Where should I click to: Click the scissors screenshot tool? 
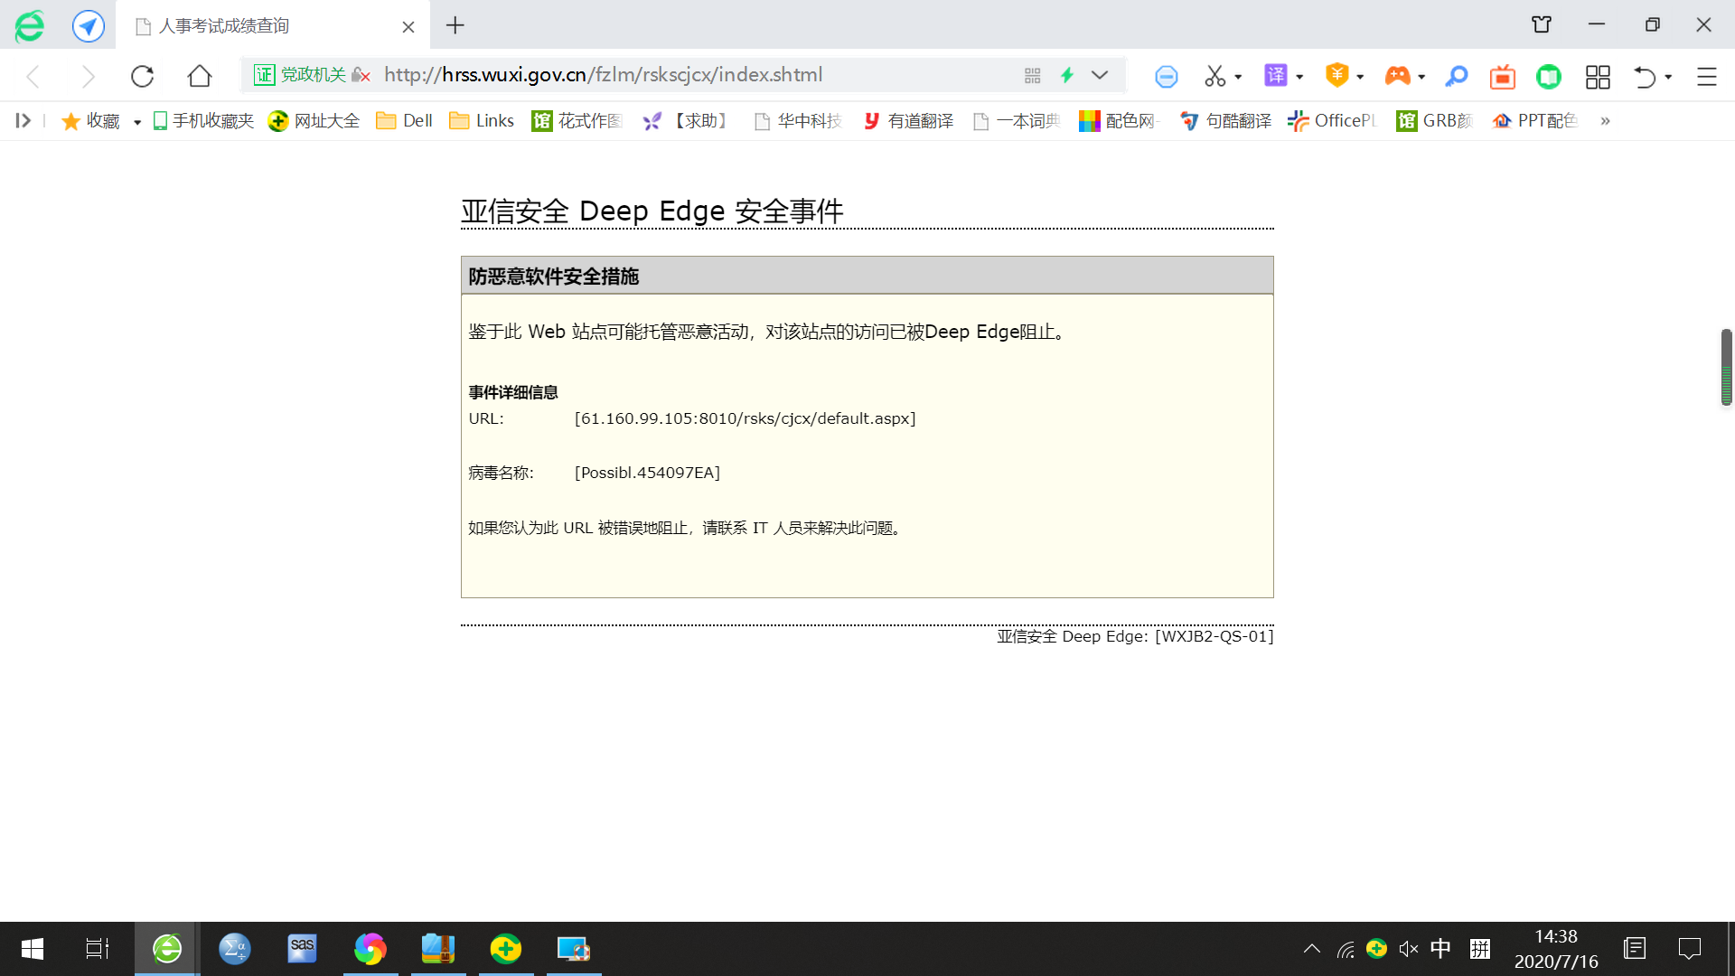tap(1214, 77)
